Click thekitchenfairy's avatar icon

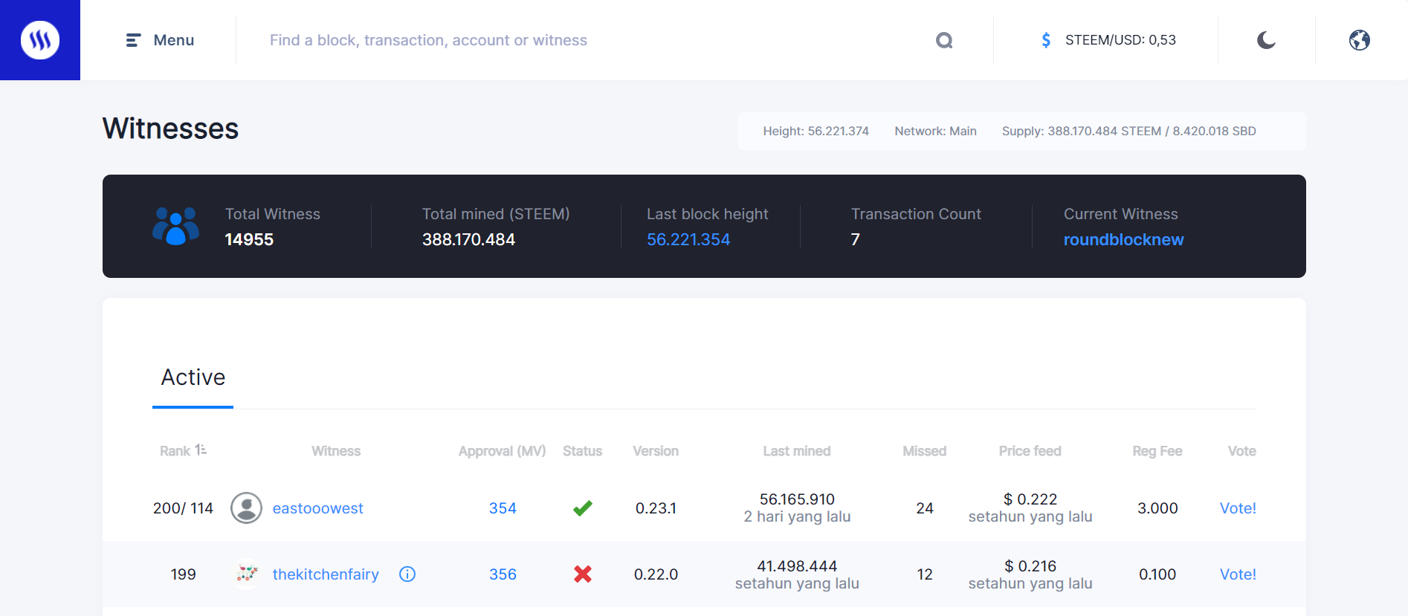246,574
